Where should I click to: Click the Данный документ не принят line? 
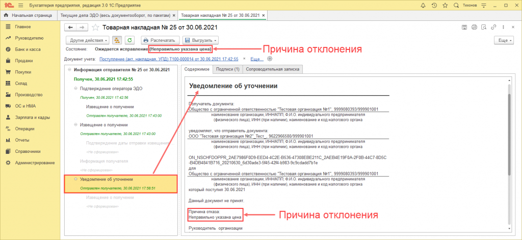pos(216,201)
